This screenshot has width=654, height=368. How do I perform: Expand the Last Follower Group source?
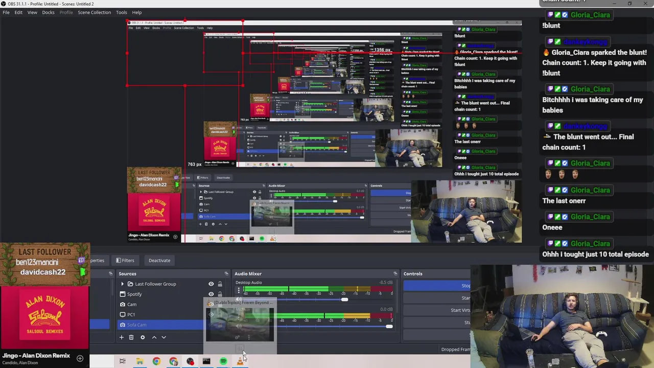point(122,284)
